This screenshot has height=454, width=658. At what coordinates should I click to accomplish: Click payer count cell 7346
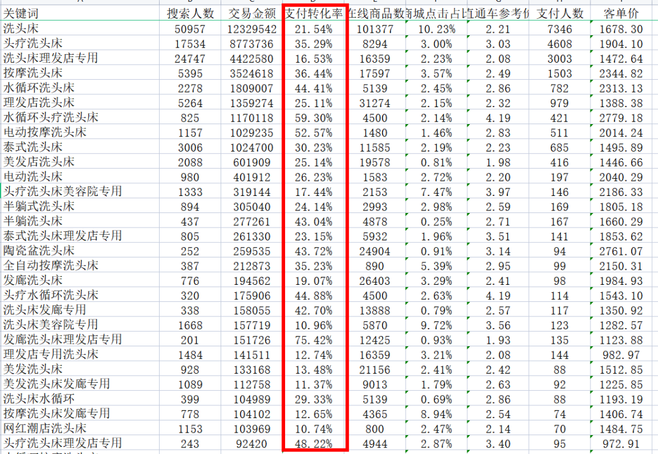(560, 29)
